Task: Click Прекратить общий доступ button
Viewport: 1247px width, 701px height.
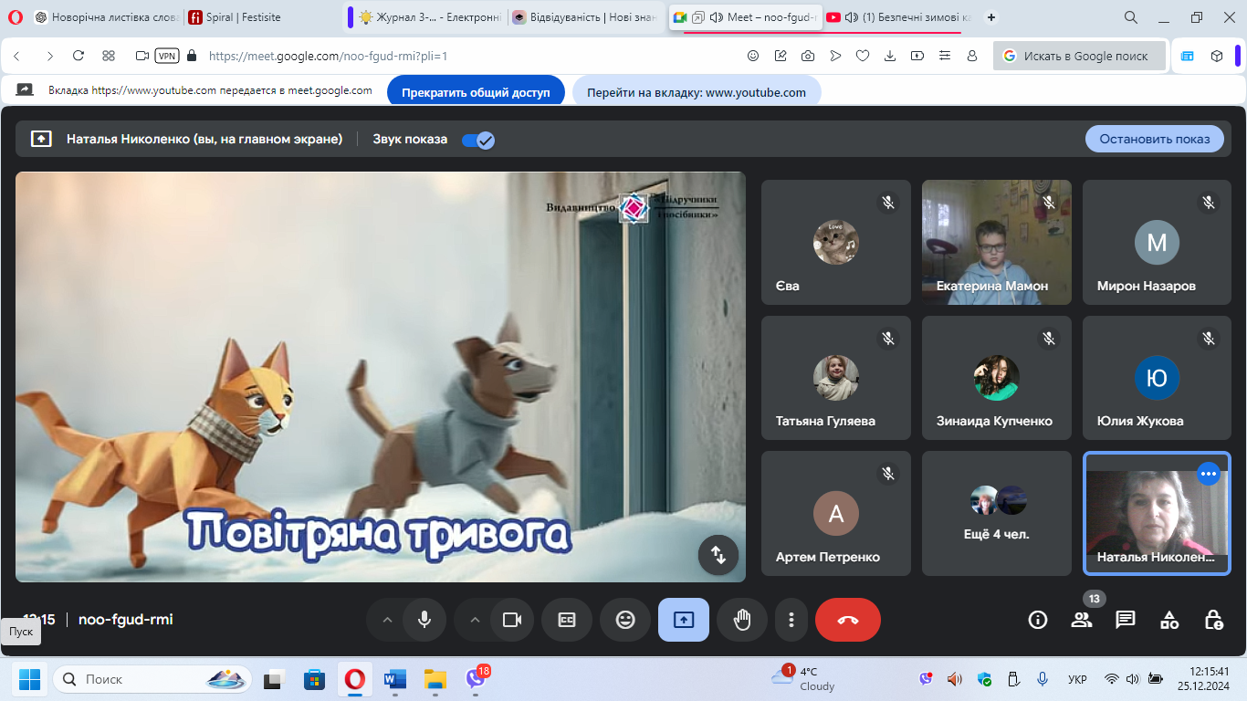Action: pos(477,92)
